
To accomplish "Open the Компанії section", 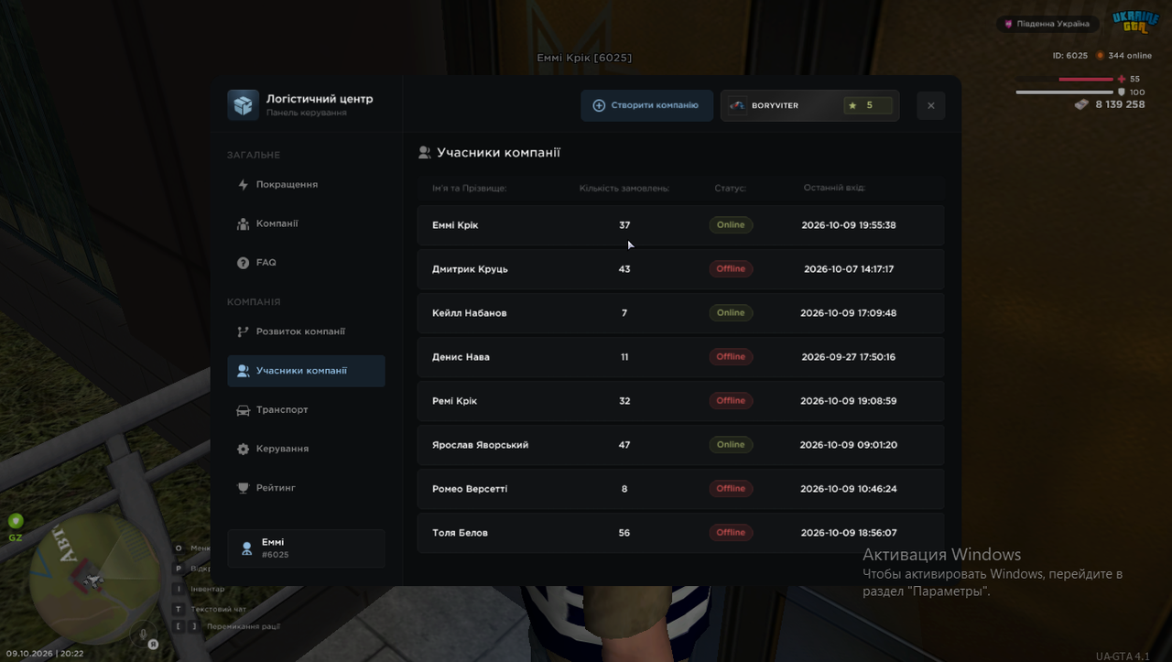I will click(x=306, y=223).
